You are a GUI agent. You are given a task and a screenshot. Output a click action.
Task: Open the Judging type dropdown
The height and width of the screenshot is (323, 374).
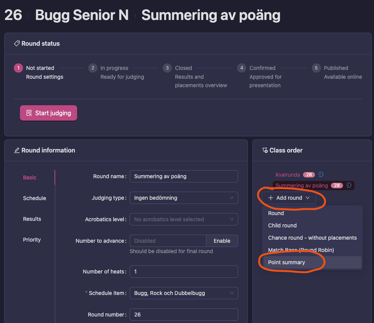point(184,198)
